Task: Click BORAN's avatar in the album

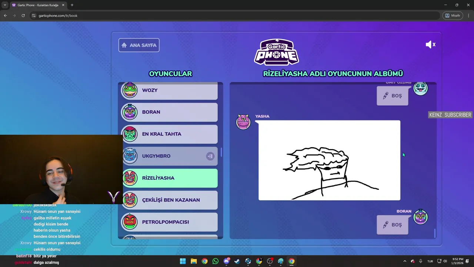Action: coord(420,217)
